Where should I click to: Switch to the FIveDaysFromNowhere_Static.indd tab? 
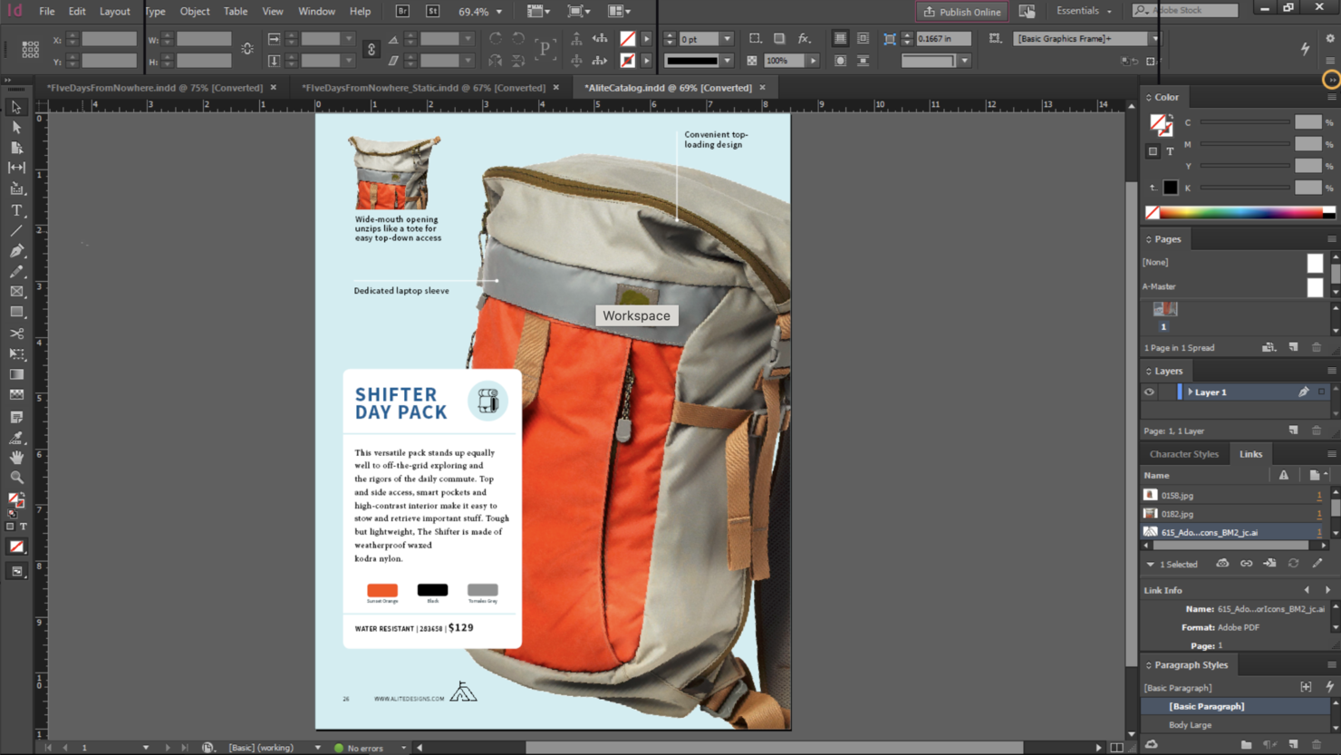(x=417, y=87)
